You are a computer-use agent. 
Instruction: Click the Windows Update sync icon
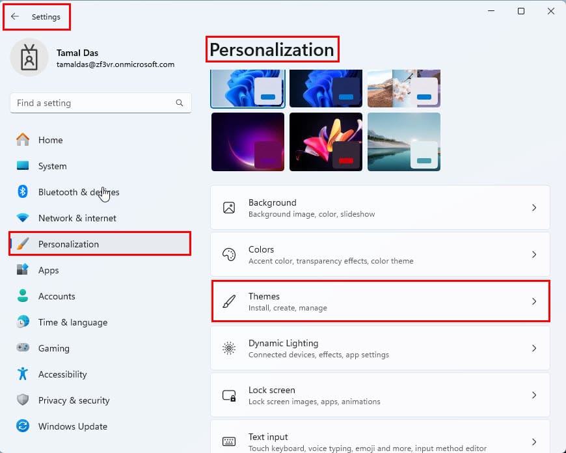coord(23,426)
